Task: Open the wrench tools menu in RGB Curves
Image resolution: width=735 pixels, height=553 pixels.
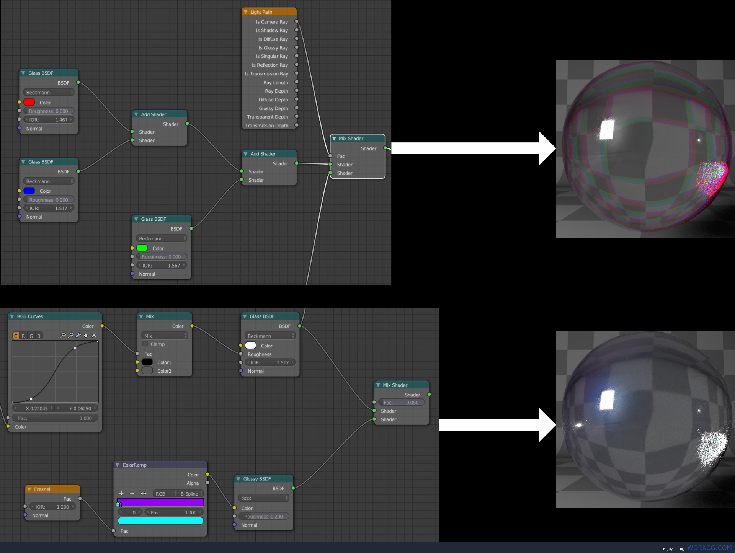Action: (x=78, y=336)
